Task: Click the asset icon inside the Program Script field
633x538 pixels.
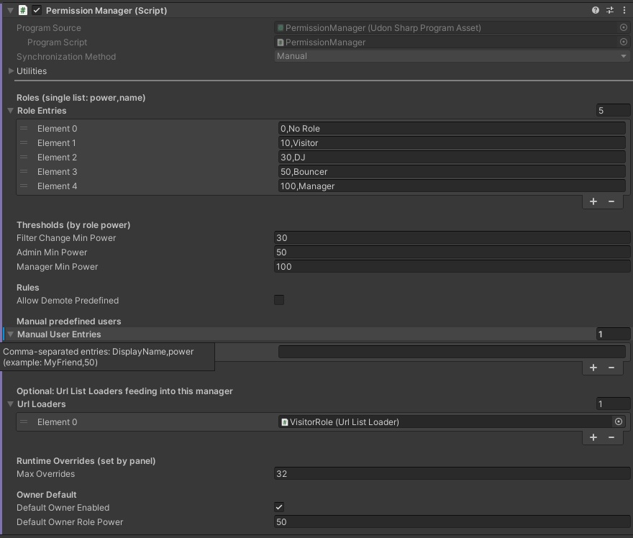Action: [x=282, y=42]
